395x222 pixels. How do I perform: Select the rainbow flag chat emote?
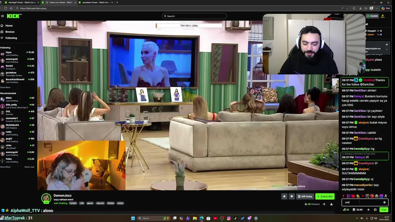click(381, 196)
